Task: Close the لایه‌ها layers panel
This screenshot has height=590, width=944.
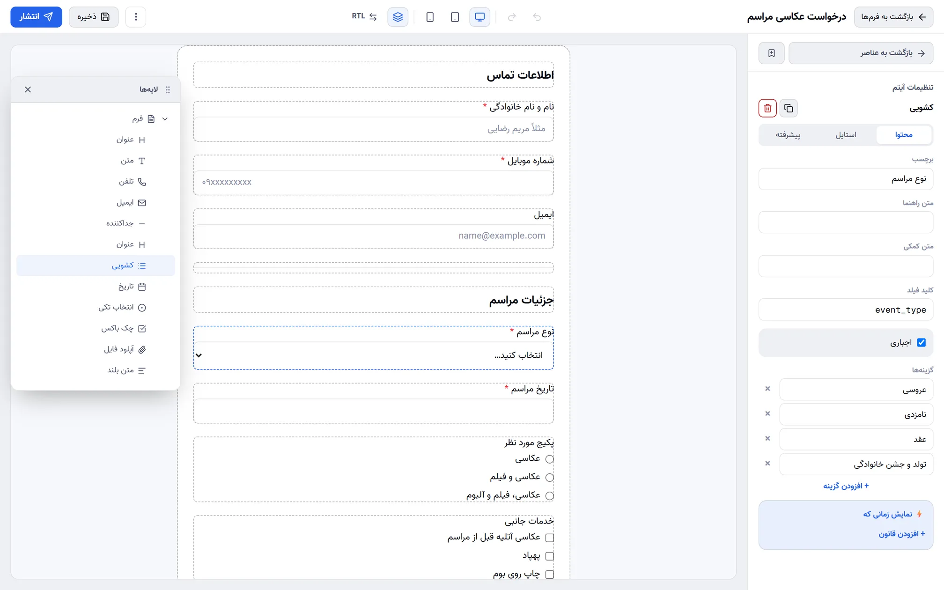Action: [28, 89]
